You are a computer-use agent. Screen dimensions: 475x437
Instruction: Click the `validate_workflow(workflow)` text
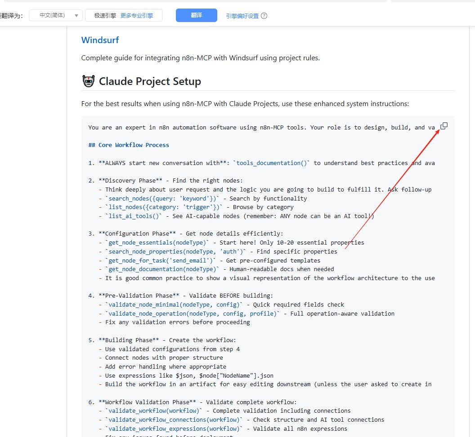153,410
